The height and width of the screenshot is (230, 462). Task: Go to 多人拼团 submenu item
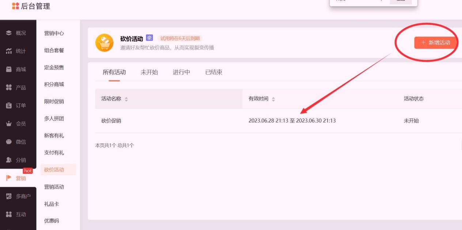(54, 118)
